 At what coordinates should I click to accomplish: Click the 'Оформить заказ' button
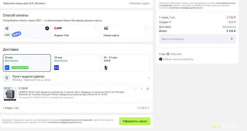tap(135, 121)
